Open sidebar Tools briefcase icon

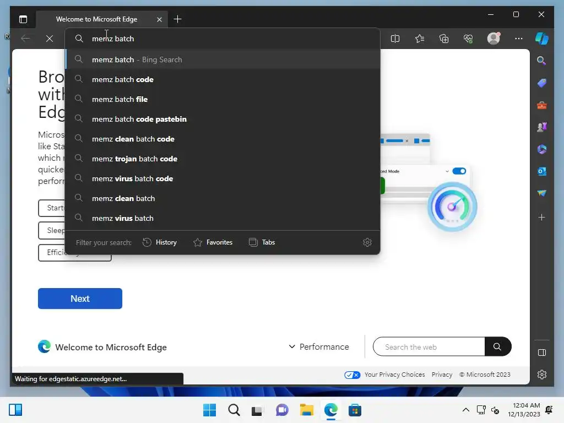(x=542, y=105)
